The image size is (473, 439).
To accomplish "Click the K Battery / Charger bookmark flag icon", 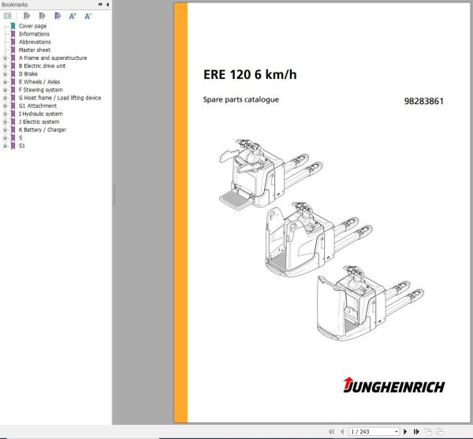I will [13, 130].
